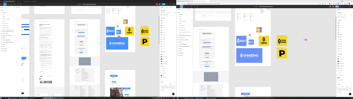Select the Text tool in left Figma toolbar
Image resolution: width=353 pixels, height=99 pixels.
(x=18, y=4)
